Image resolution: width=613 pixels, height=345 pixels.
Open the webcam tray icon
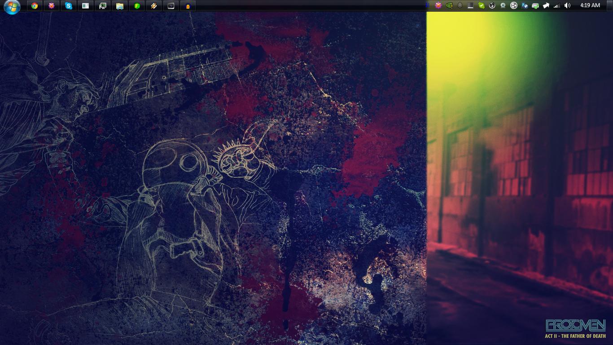[503, 5]
